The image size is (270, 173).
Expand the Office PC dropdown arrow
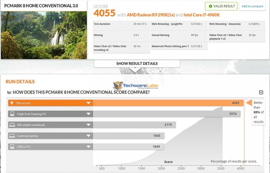[x=89, y=147]
